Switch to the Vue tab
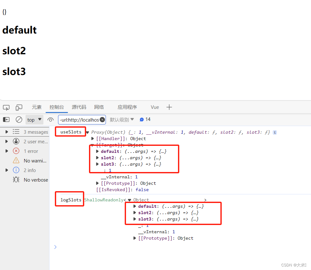The width and height of the screenshot is (311, 270). pyautogui.click(x=155, y=107)
